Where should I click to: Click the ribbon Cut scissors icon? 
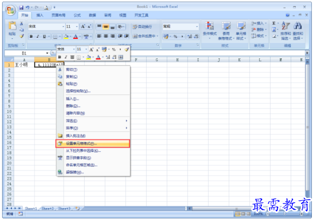[x=22, y=24]
